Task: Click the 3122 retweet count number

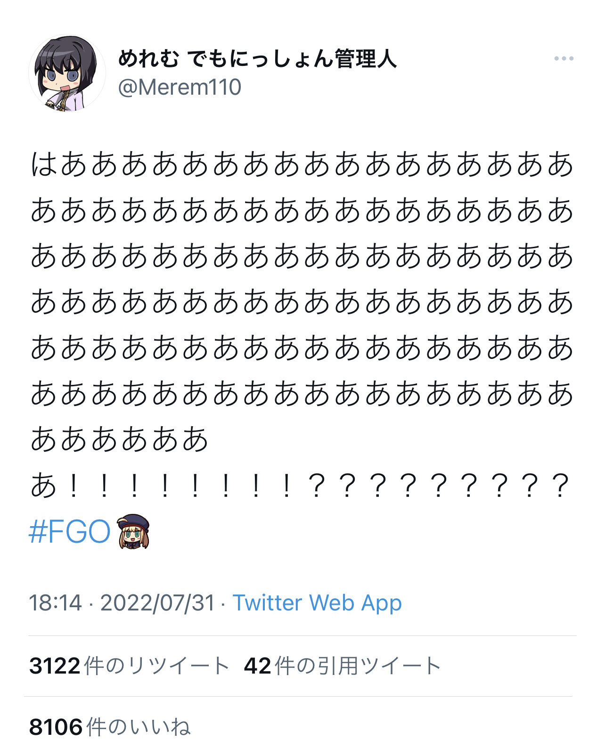Action: 55,666
